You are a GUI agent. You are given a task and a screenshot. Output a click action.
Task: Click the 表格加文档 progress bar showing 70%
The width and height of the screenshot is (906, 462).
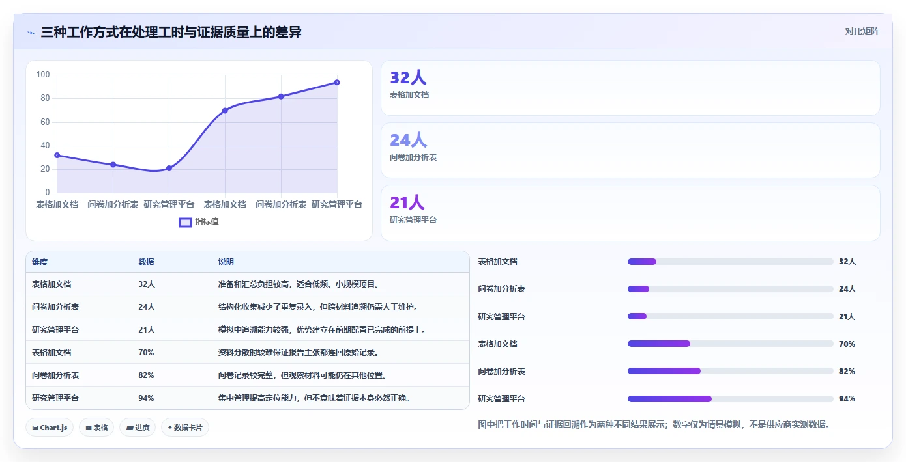(730, 344)
